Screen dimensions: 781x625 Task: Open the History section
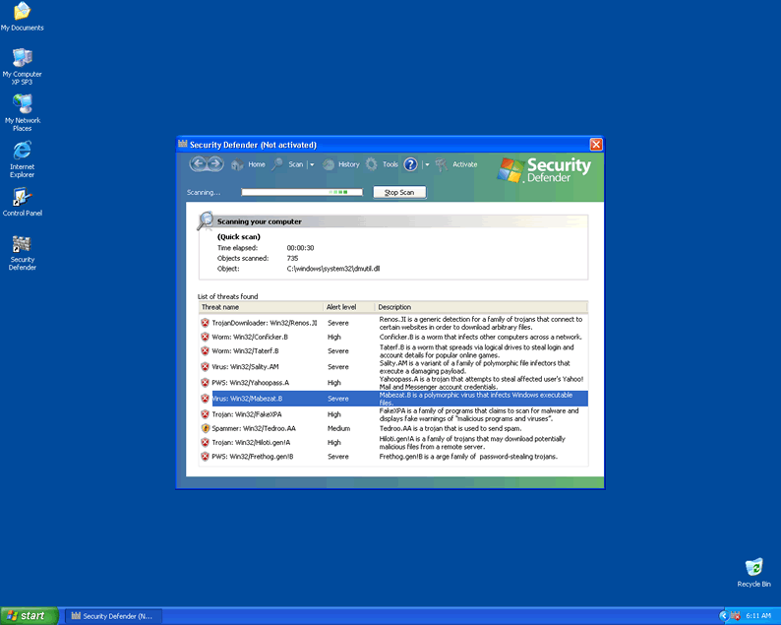click(x=341, y=164)
